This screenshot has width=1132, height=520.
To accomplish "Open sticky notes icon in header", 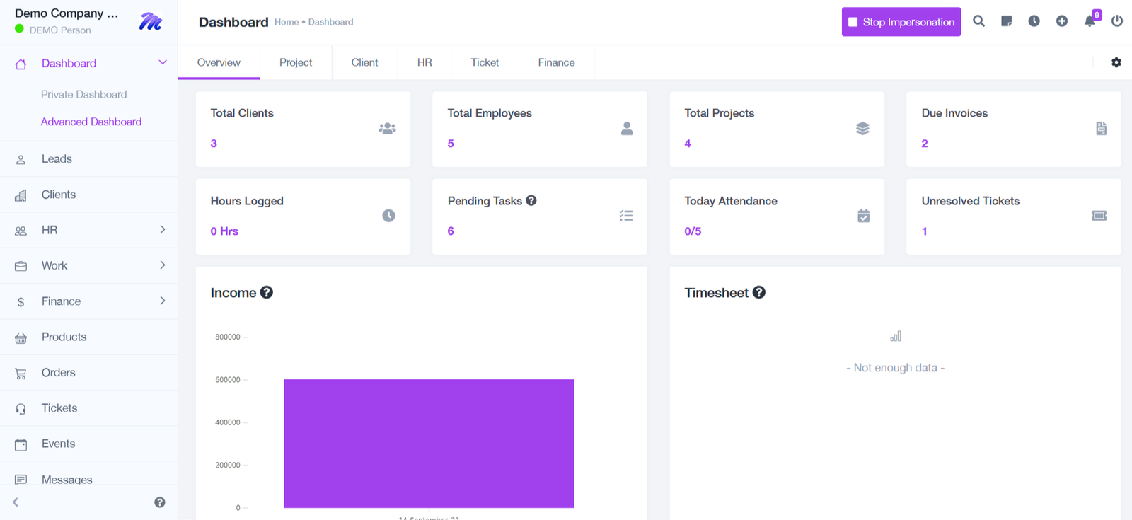I will click(1006, 21).
